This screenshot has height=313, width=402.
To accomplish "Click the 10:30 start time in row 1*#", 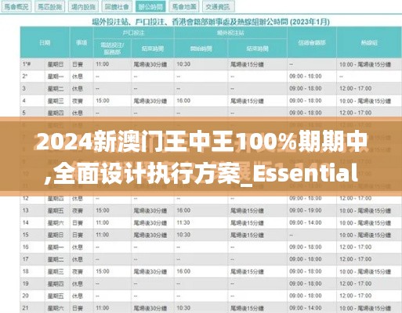I will (183, 64).
